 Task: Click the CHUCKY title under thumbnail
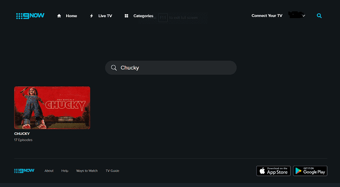22,134
